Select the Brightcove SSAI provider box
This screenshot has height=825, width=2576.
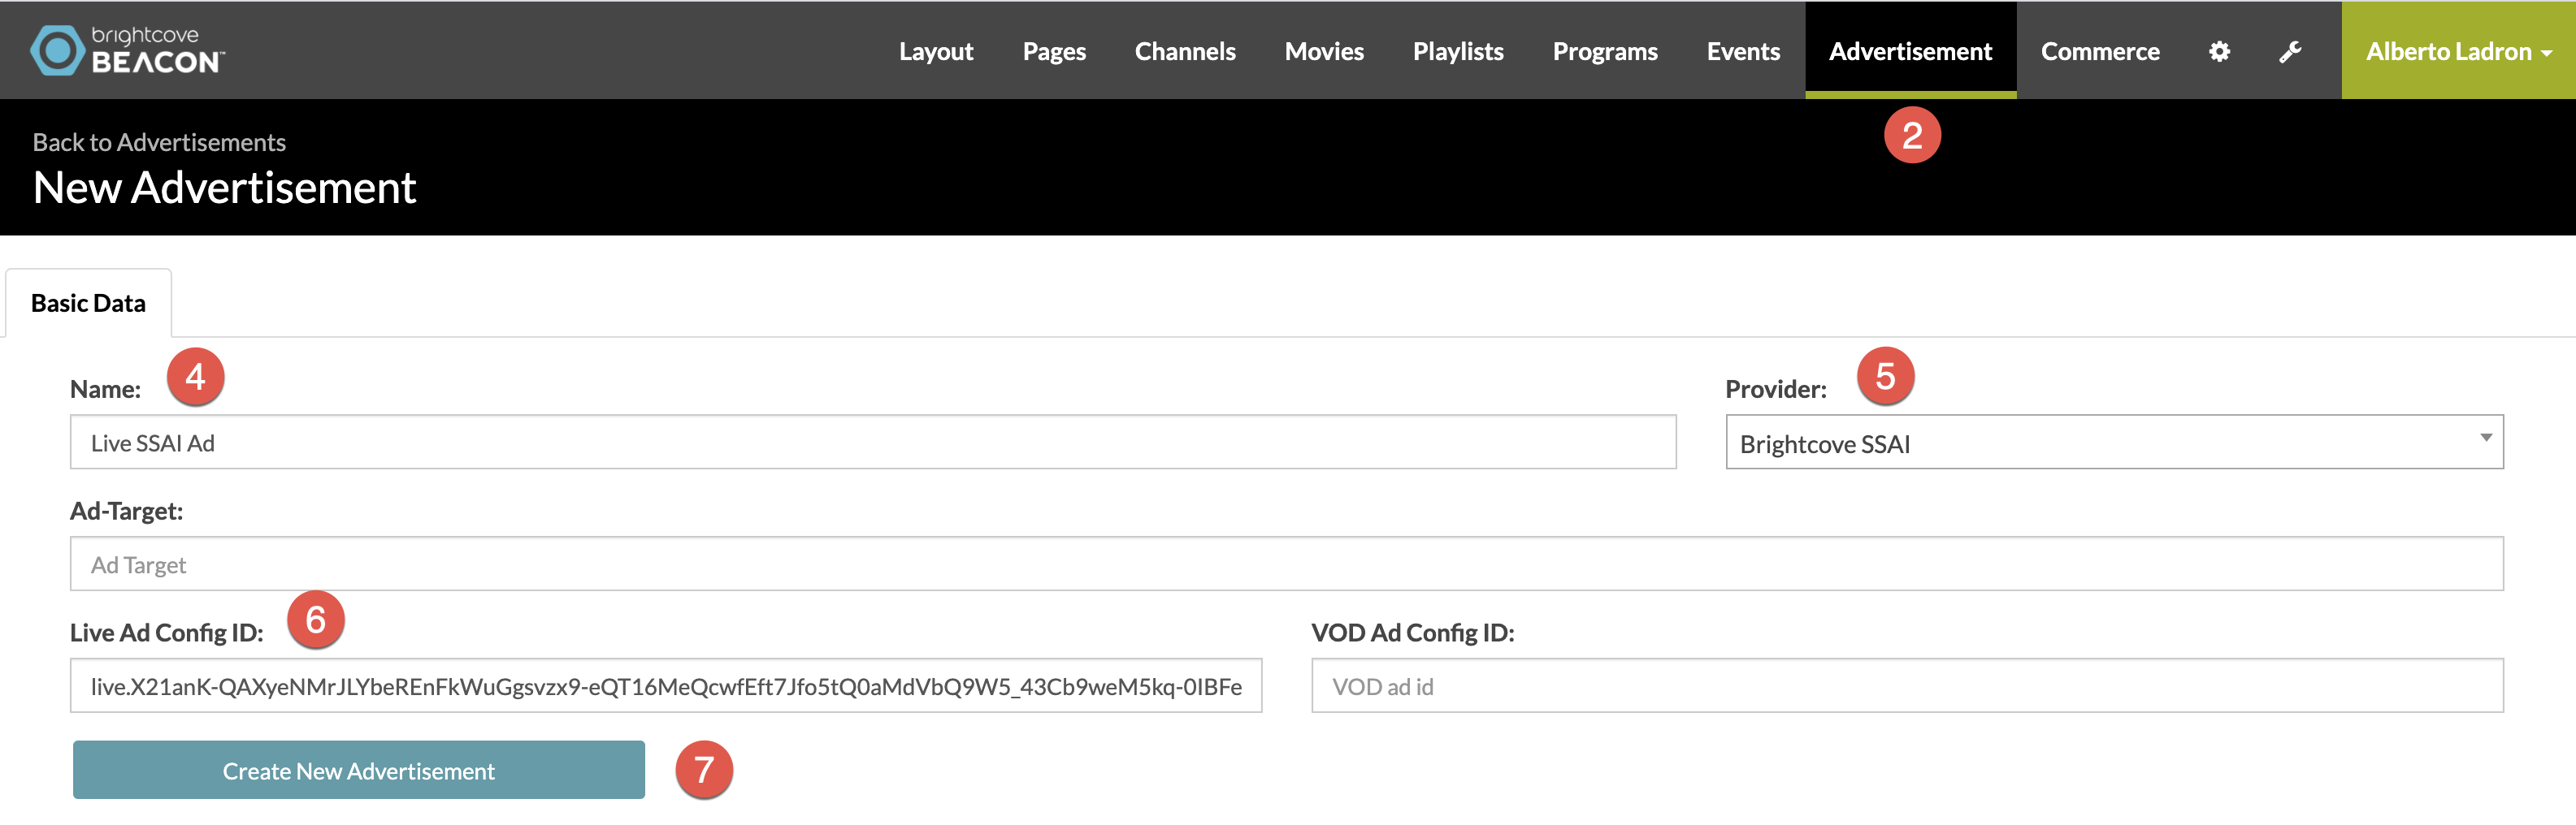point(2114,442)
